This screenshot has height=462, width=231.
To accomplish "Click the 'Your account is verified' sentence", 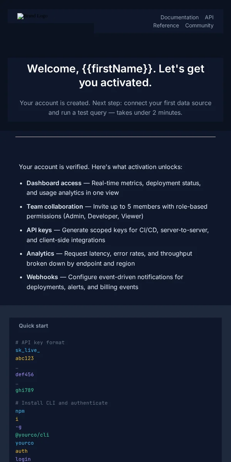I will coord(100,167).
